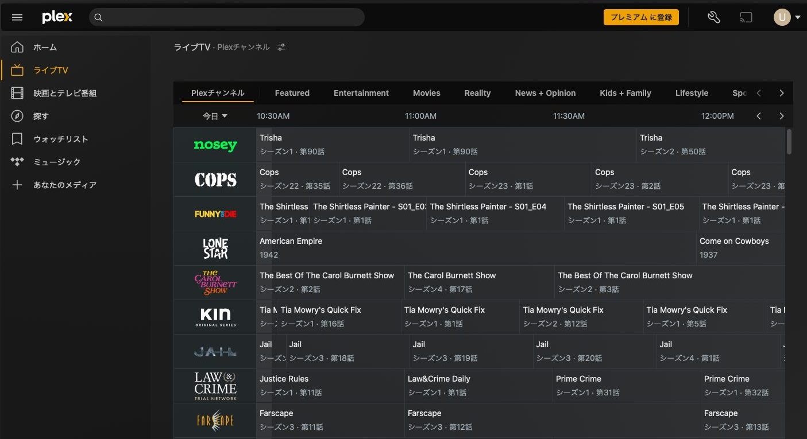The image size is (807, 439).
Task: Open ウォッチリスト in sidebar
Action: coord(60,139)
